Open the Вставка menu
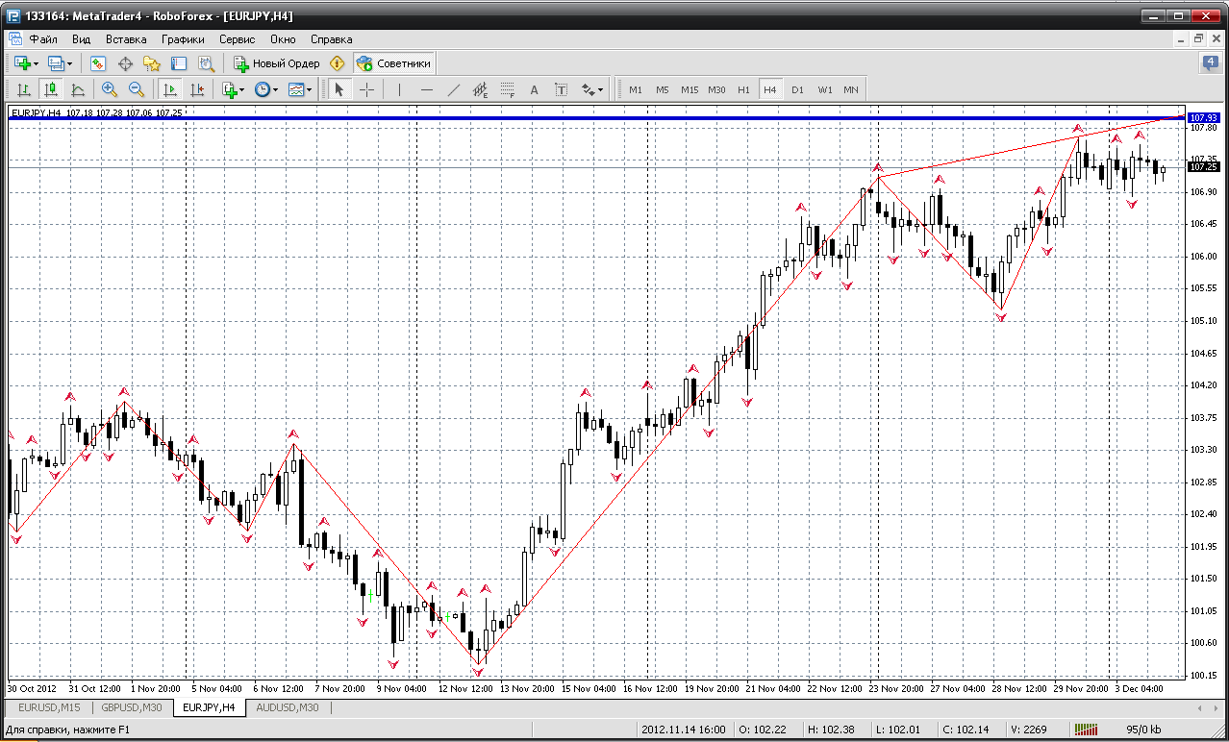The height and width of the screenshot is (742, 1229). pyautogui.click(x=126, y=39)
